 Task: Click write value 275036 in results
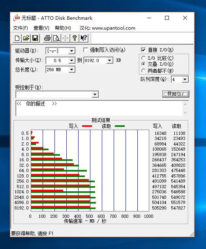coord(159,192)
